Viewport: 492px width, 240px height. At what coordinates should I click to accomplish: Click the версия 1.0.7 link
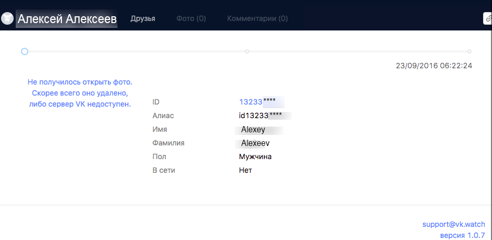tap(463, 235)
